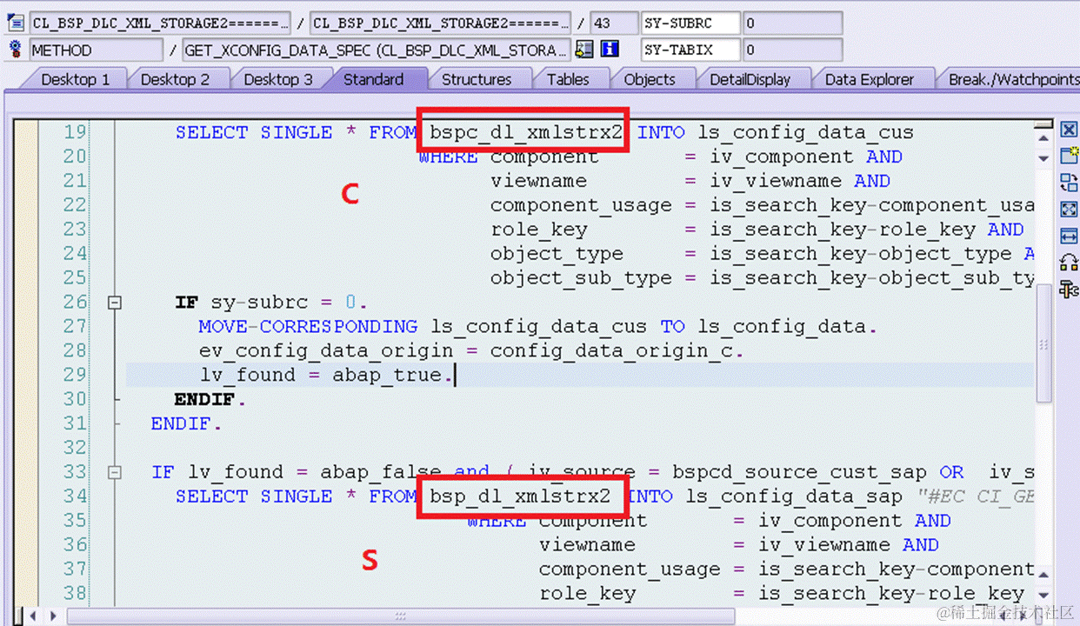
Task: Click ev_config_data_origin on line 28
Action: point(326,351)
